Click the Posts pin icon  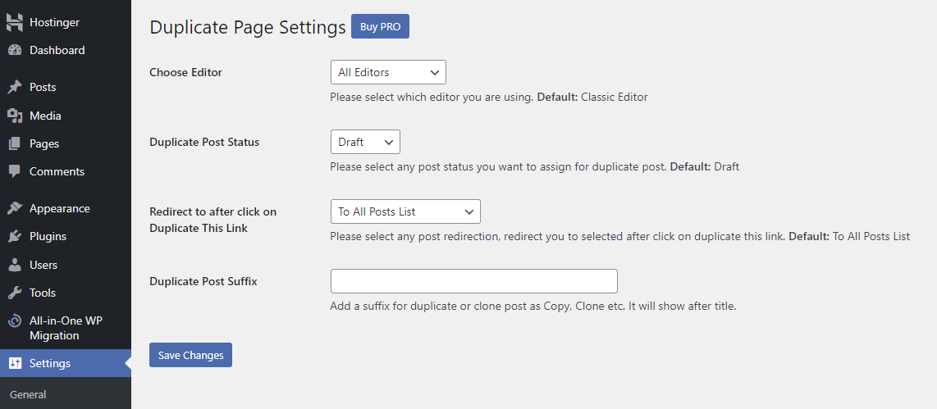pos(15,87)
